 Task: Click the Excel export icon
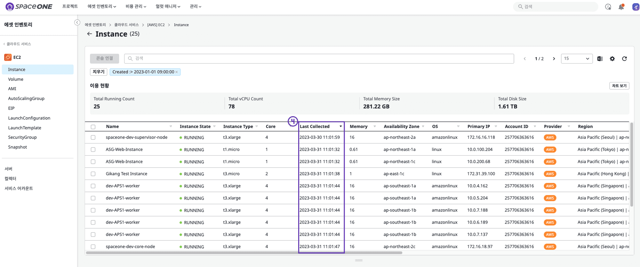coord(600,59)
